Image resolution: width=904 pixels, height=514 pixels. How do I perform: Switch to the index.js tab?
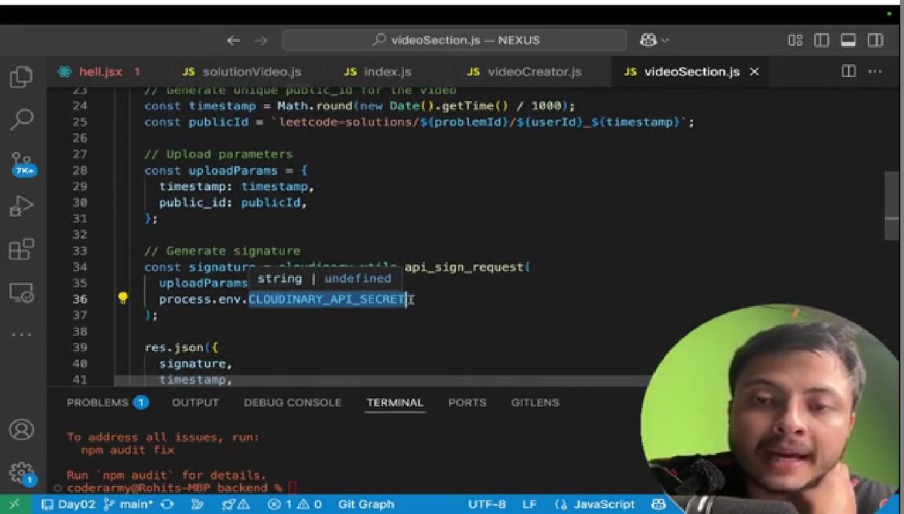[378, 72]
